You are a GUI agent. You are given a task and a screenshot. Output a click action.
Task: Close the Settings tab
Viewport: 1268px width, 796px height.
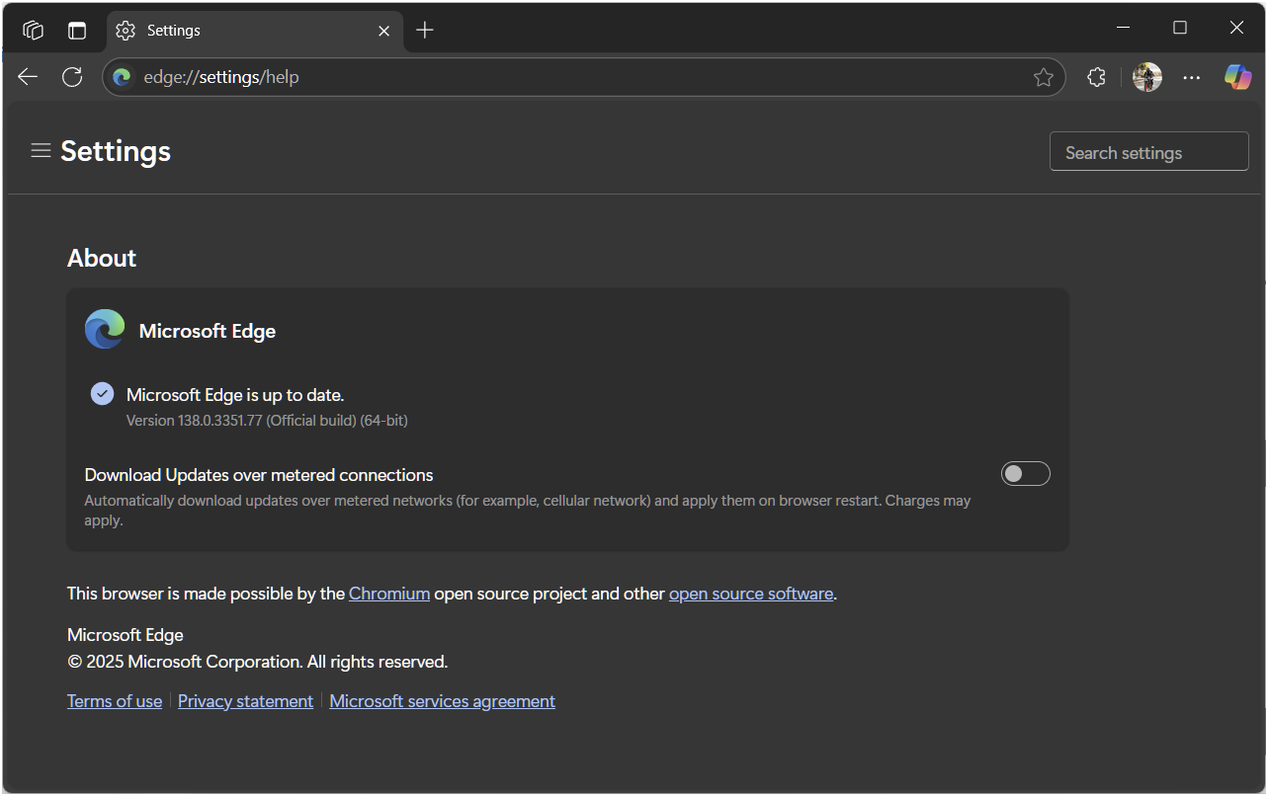coord(384,31)
